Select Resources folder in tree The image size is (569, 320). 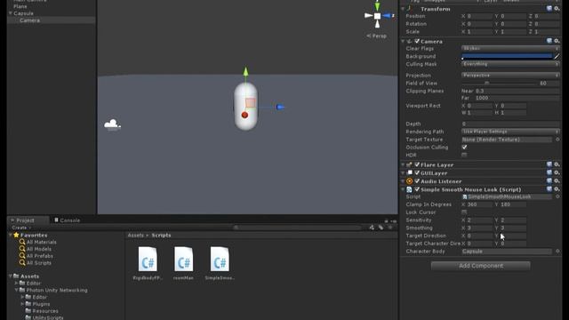point(45,311)
